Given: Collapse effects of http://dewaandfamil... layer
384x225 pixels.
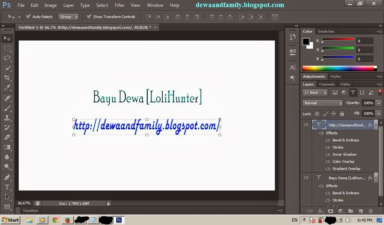Looking at the screenshot, I should point(376,124).
